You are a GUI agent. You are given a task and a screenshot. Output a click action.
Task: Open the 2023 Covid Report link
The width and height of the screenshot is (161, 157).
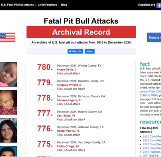[152, 136]
